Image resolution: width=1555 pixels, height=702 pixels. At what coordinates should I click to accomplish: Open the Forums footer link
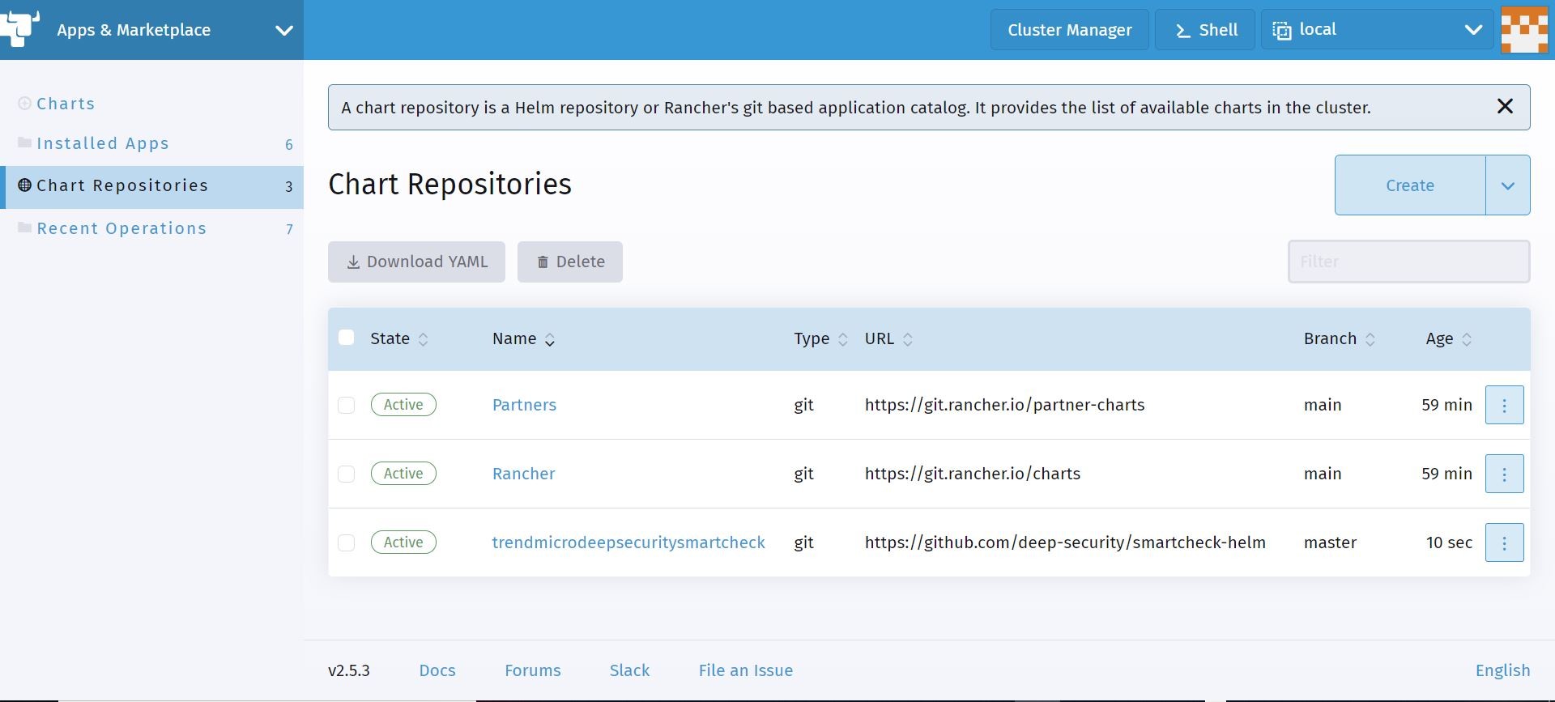tap(532, 670)
